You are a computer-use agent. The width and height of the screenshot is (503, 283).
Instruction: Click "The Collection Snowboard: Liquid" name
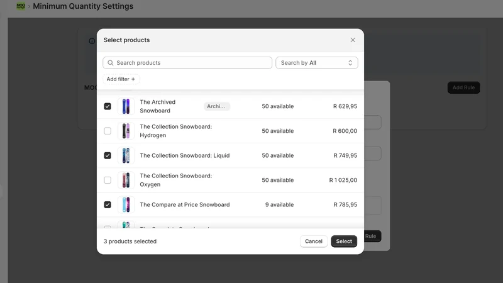click(x=185, y=155)
